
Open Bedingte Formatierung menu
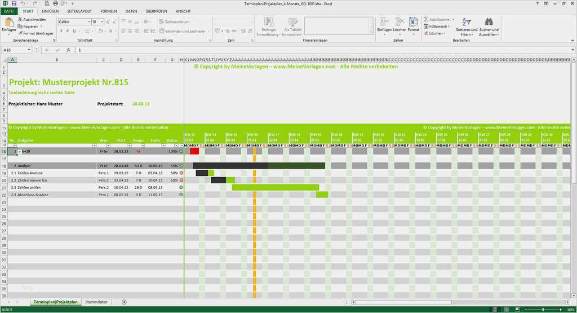(269, 27)
